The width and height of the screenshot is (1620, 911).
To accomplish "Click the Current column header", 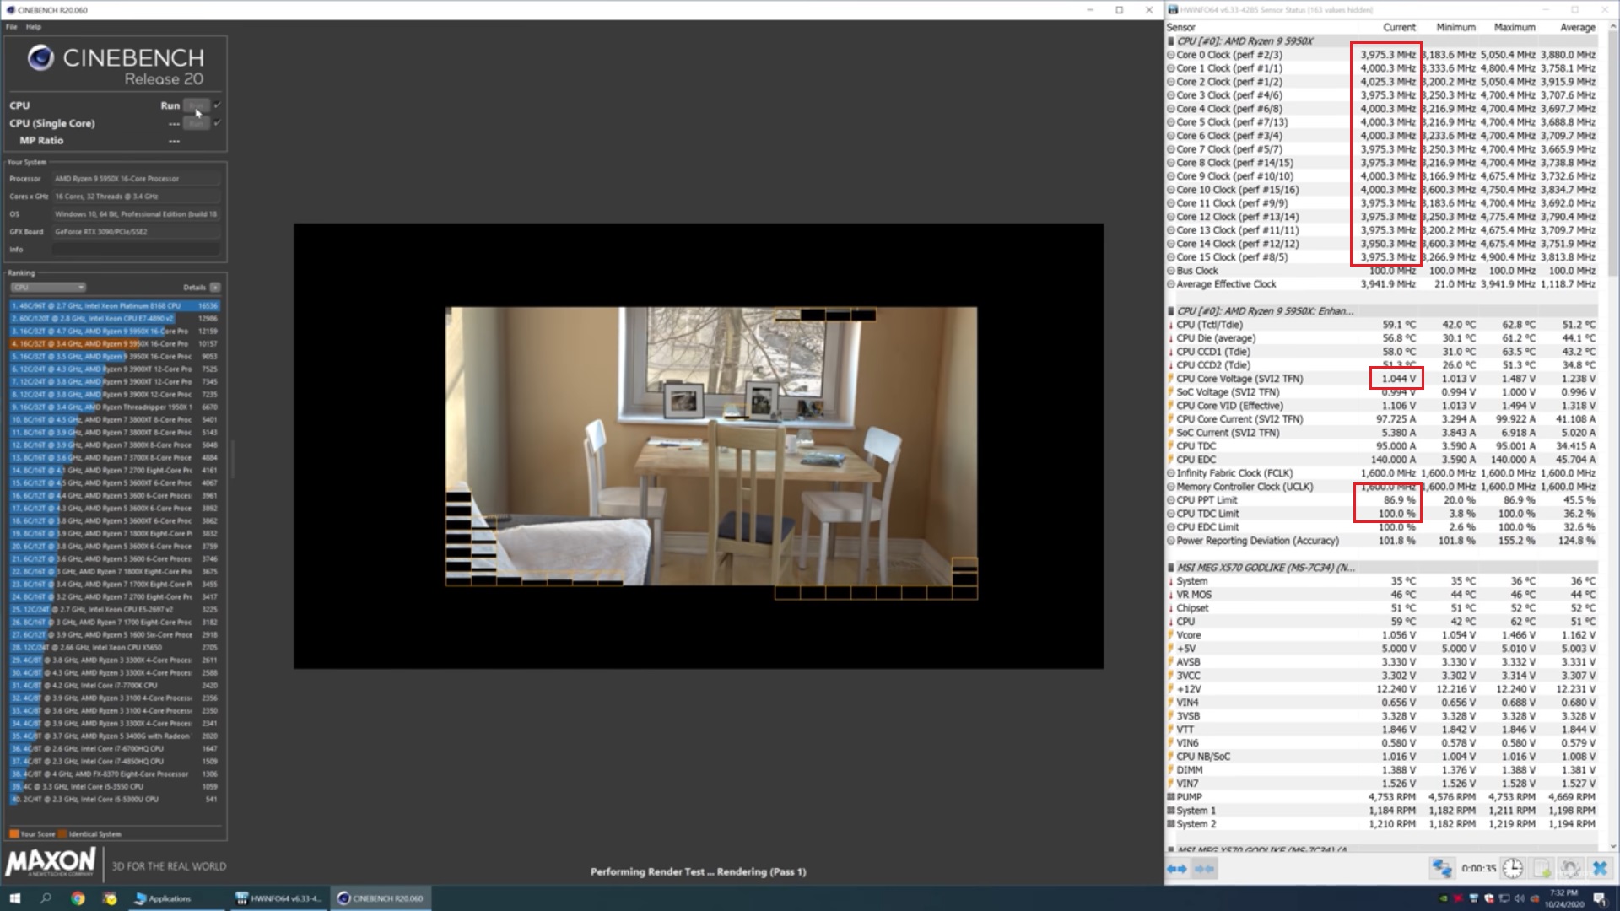I will pos(1399,28).
